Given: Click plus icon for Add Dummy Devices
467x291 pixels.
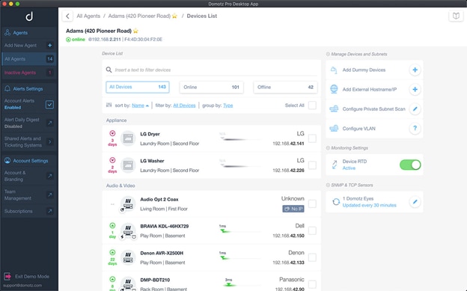Looking at the screenshot, I should pyautogui.click(x=415, y=70).
